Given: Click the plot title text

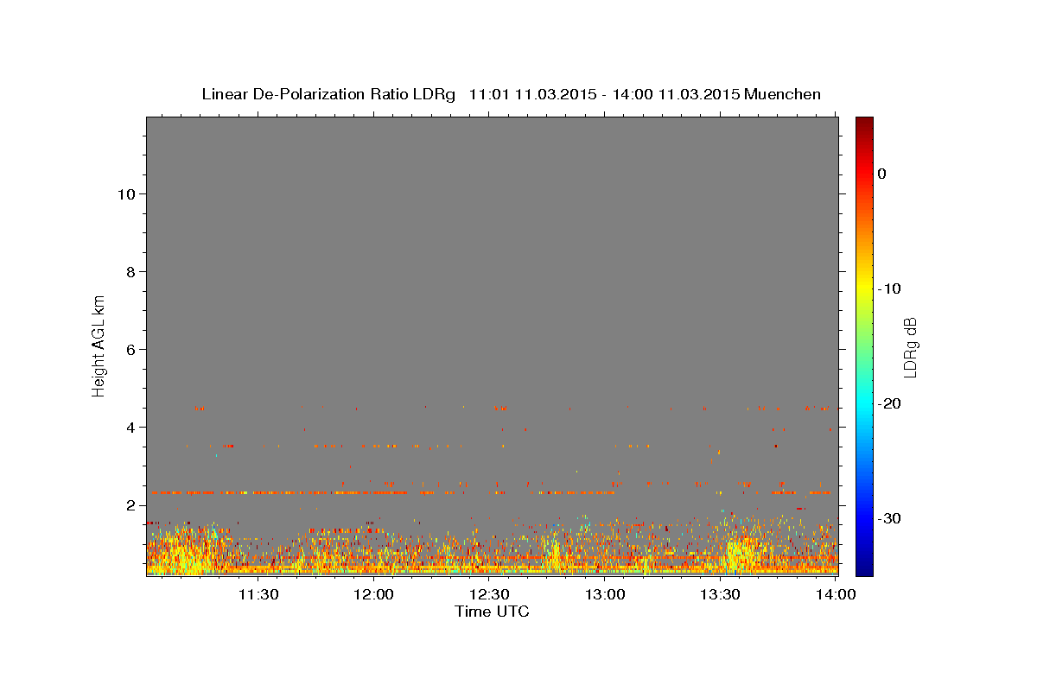Looking at the screenshot, I should (511, 94).
